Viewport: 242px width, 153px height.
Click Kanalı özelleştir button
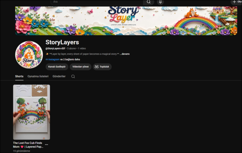point(57,67)
